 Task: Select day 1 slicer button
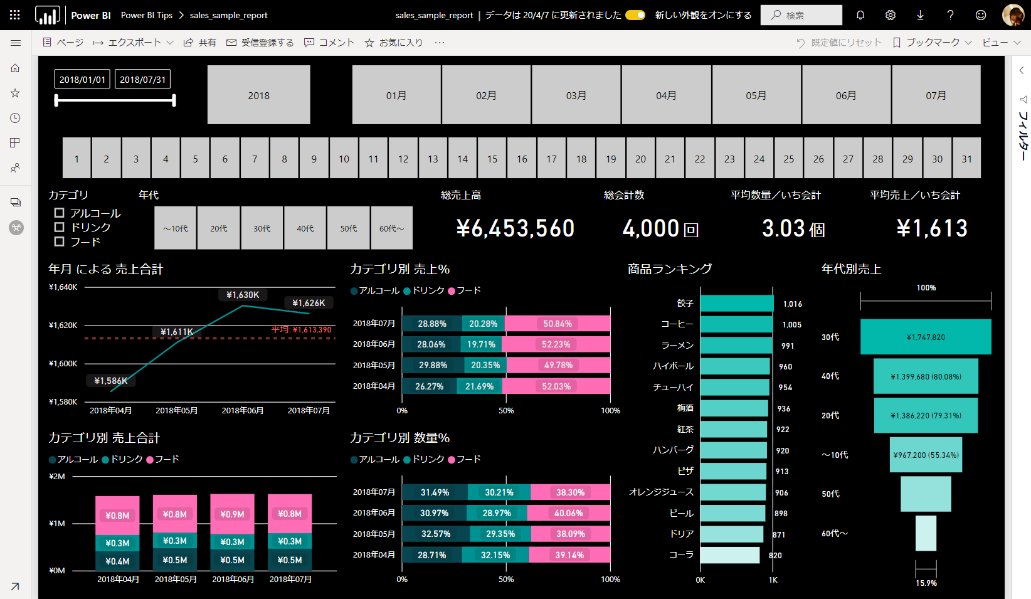(77, 159)
